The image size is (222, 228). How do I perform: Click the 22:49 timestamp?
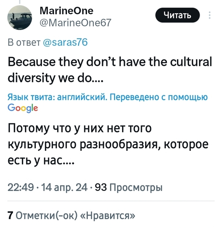(x=18, y=188)
